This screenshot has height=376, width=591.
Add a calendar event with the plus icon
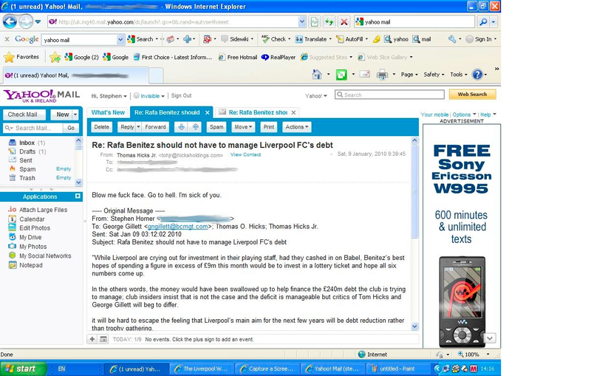[92, 339]
